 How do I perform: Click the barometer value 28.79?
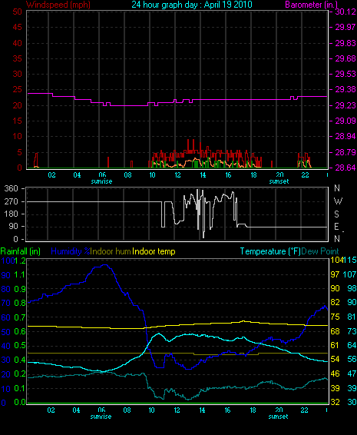[x=345, y=152]
